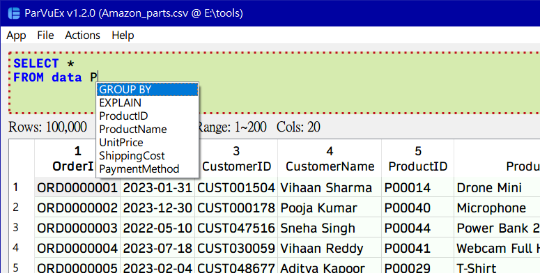Open the File menu

pyautogui.click(x=45, y=36)
